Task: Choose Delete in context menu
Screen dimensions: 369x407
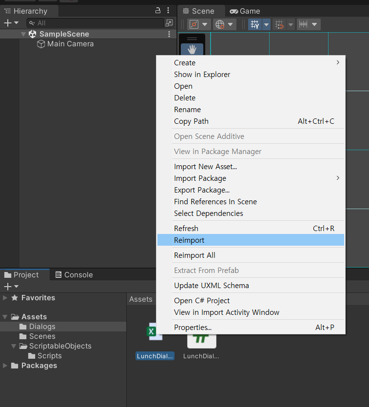Action: coord(251,98)
